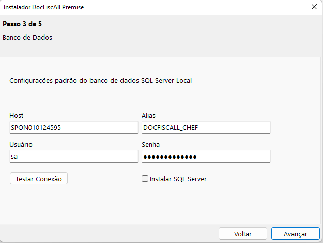Click the Usuário label

coord(21,145)
